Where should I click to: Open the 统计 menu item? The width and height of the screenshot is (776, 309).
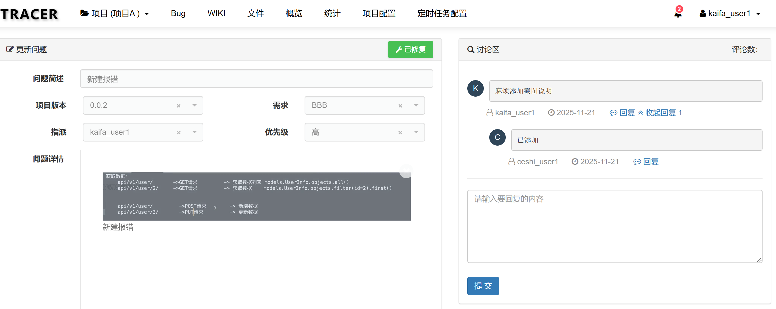[332, 13]
